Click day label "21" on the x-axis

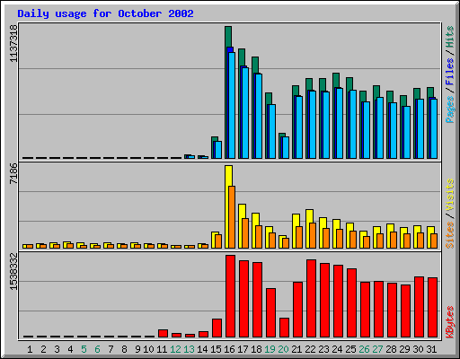pyautogui.click(x=296, y=349)
